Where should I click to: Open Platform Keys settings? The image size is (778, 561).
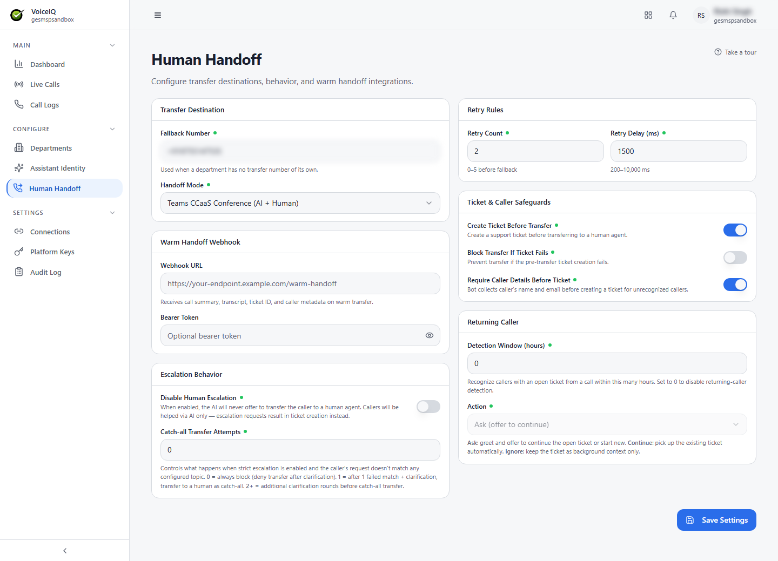[65, 252]
